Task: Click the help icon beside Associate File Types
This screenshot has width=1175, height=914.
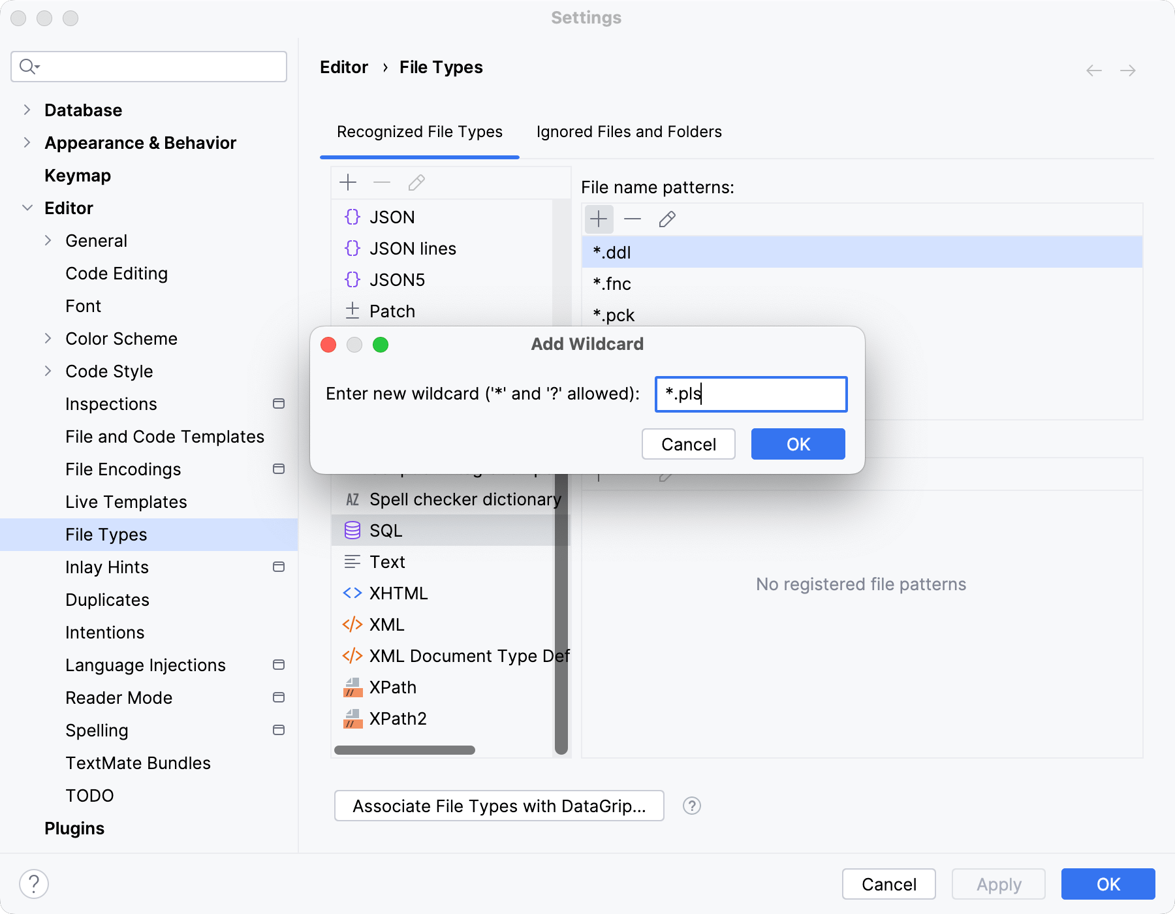Action: point(691,806)
